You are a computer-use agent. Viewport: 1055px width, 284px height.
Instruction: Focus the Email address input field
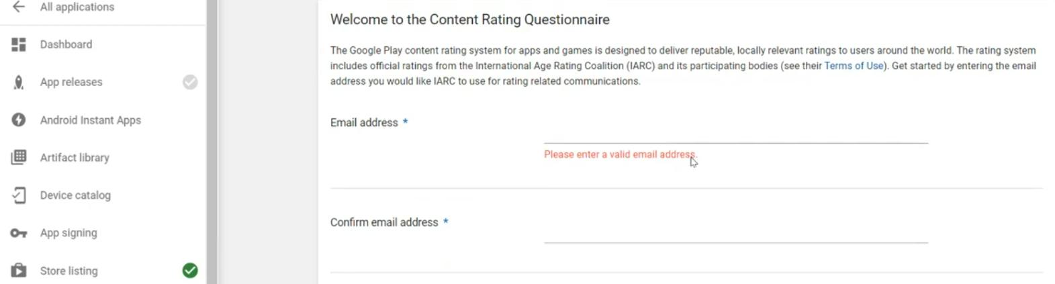(735, 133)
